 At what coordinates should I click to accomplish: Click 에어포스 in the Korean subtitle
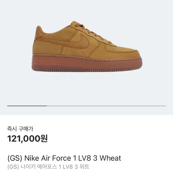pyautogui.click(x=47, y=167)
